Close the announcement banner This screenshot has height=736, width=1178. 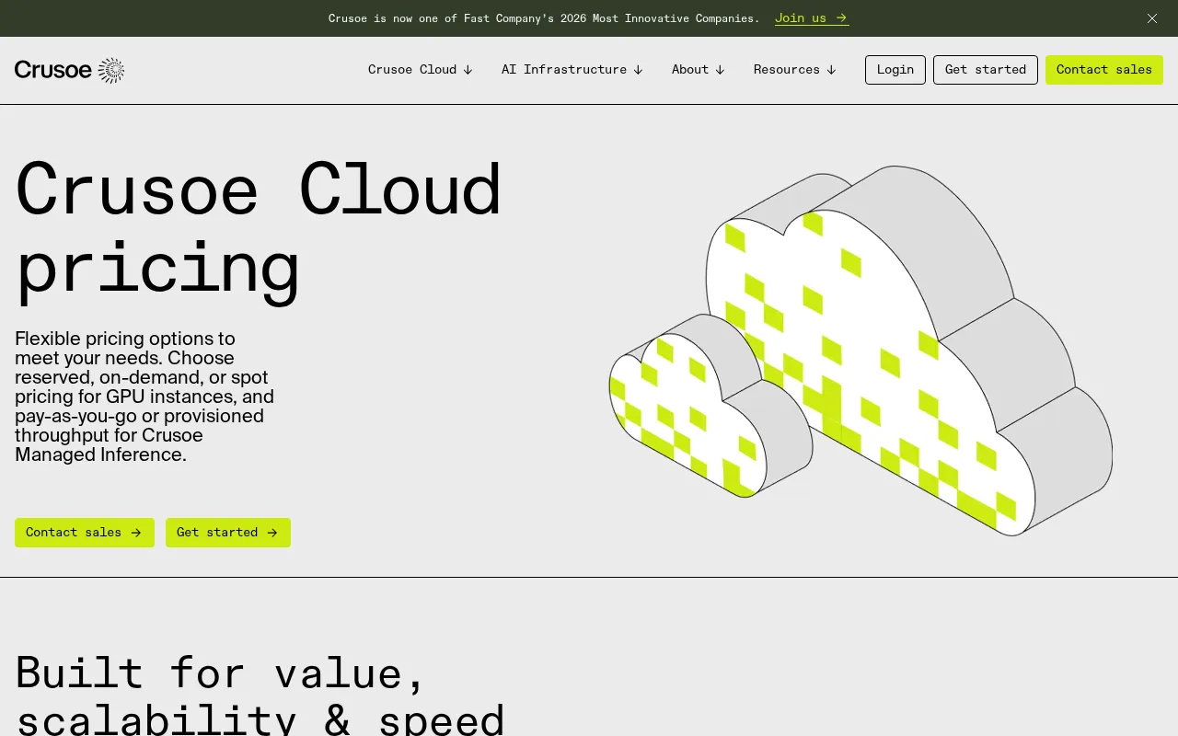coord(1152,18)
